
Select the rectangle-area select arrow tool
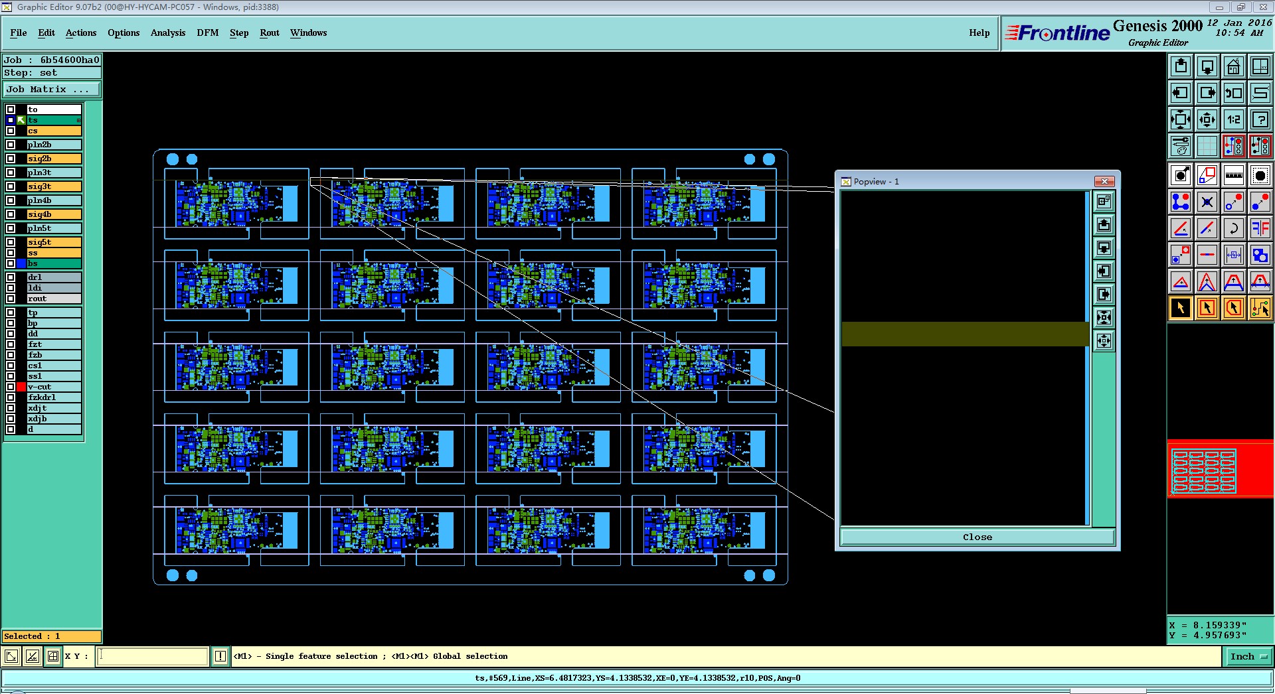tap(1207, 308)
